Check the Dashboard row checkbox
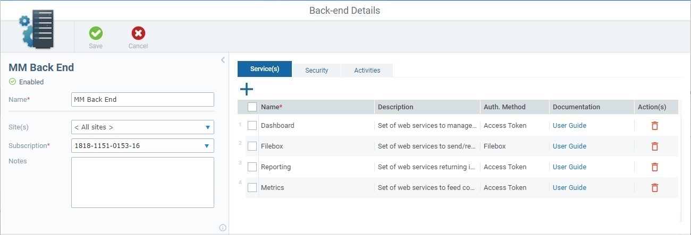This screenshot has width=691, height=235. (x=252, y=126)
